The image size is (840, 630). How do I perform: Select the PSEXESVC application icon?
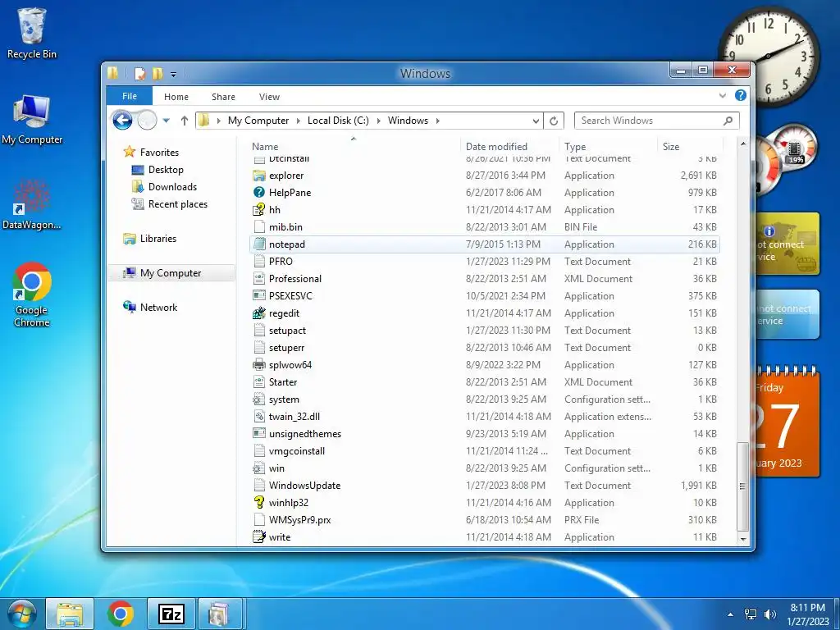click(259, 295)
